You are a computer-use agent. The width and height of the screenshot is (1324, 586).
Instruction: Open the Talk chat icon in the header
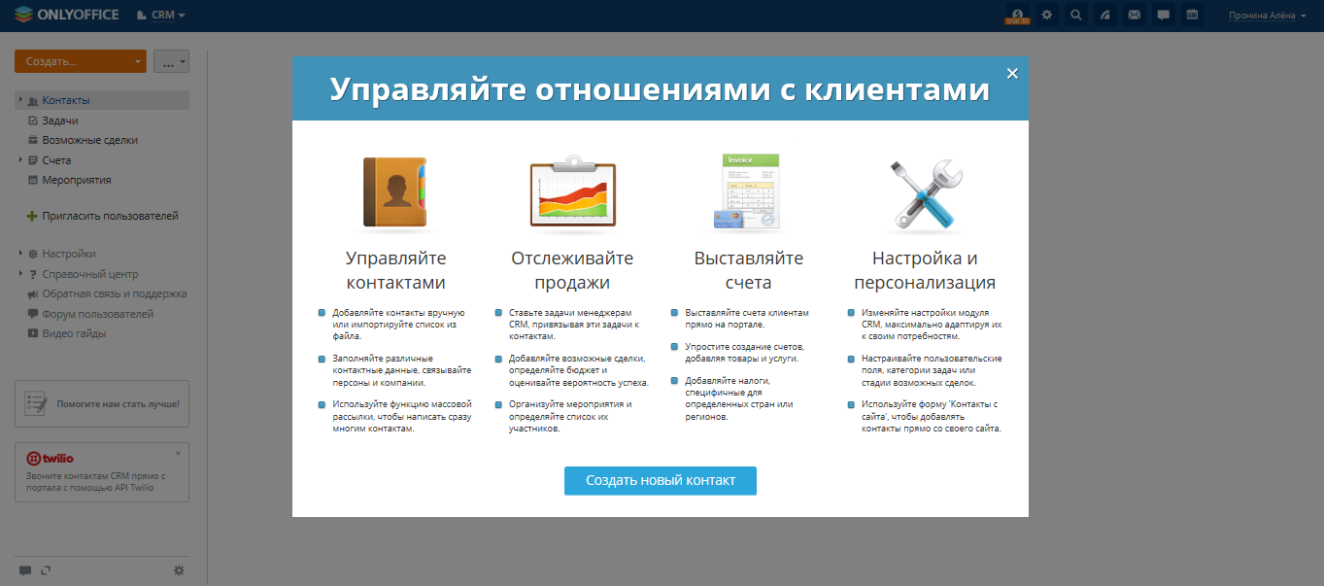tap(1163, 15)
